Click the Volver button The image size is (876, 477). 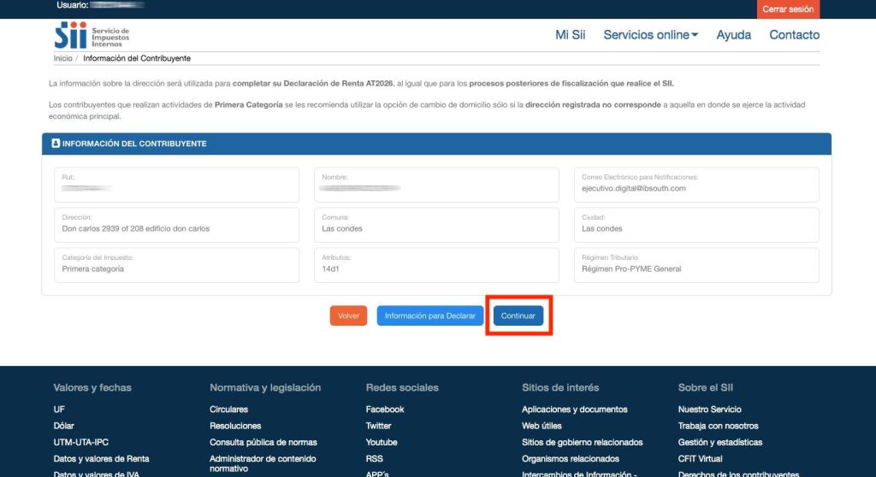pos(348,315)
